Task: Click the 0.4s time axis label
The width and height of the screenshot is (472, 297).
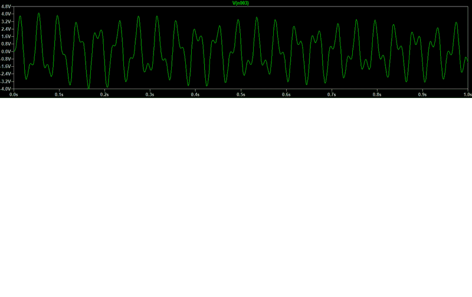Action: (x=195, y=94)
